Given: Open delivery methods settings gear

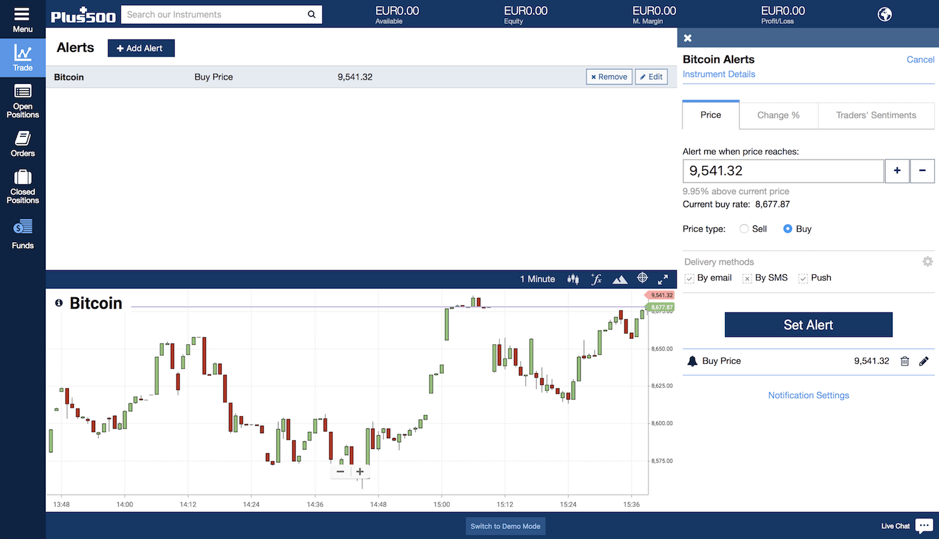Looking at the screenshot, I should [x=928, y=262].
